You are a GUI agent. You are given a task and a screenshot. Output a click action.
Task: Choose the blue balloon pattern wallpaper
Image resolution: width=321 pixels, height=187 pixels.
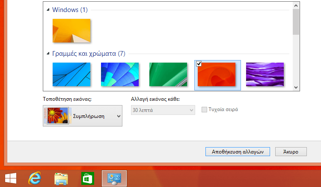point(120,75)
